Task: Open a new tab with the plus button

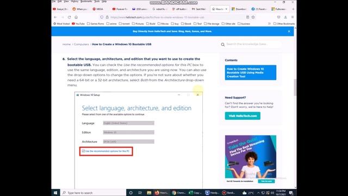Action: (293, 9)
